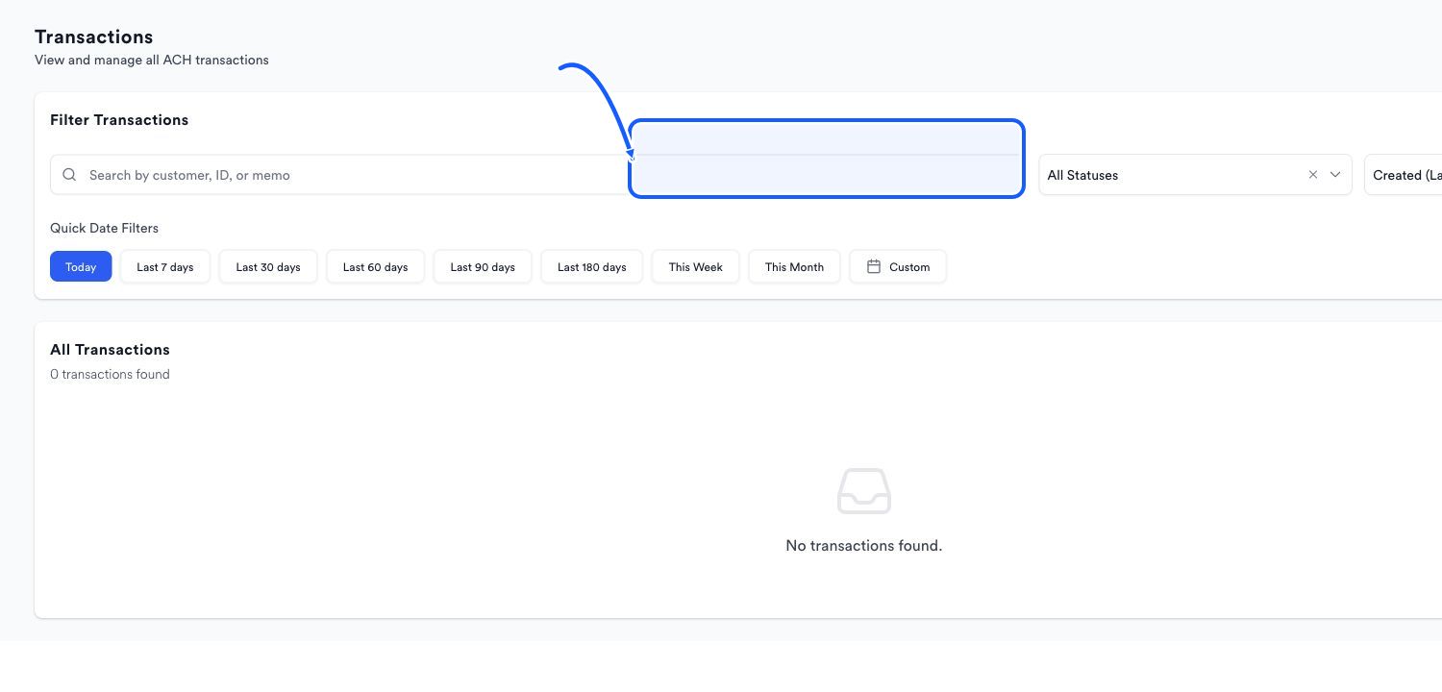Image resolution: width=1442 pixels, height=692 pixels.
Task: Click '0 transactions found' text
Action: [110, 374]
